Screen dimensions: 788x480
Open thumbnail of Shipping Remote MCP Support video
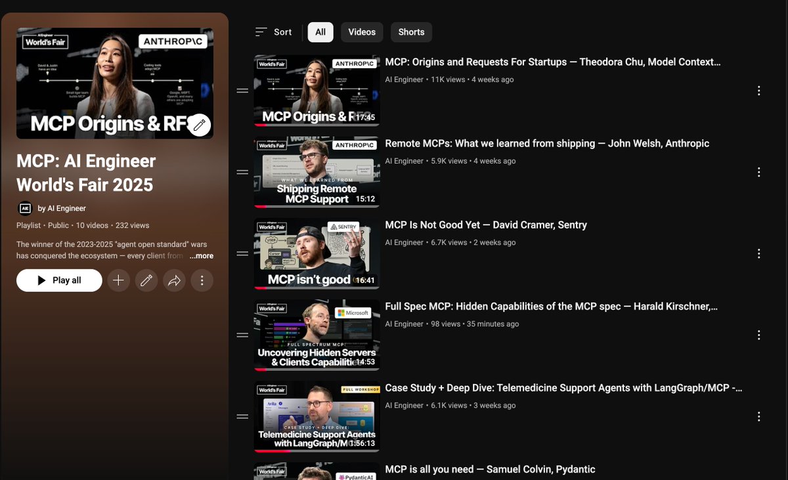point(317,172)
